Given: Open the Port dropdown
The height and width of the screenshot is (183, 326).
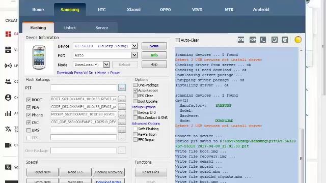Looking at the screenshot, I should tap(134, 55).
